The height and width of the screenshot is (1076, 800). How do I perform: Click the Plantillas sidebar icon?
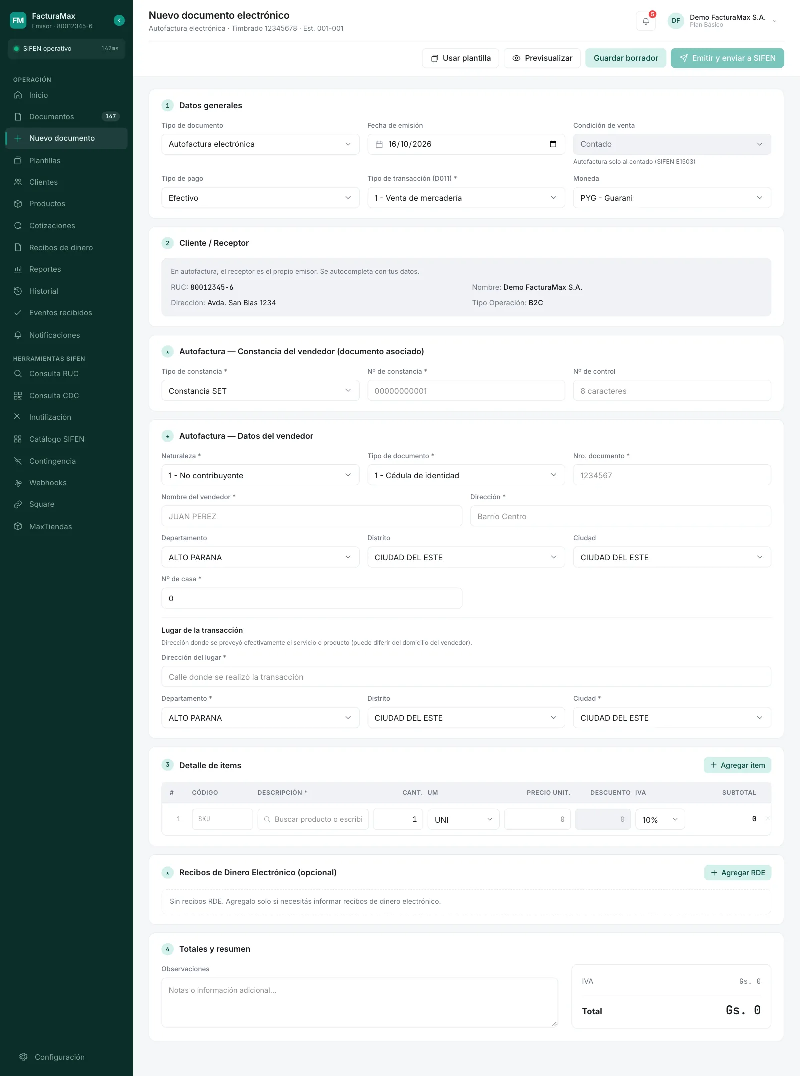(x=18, y=160)
